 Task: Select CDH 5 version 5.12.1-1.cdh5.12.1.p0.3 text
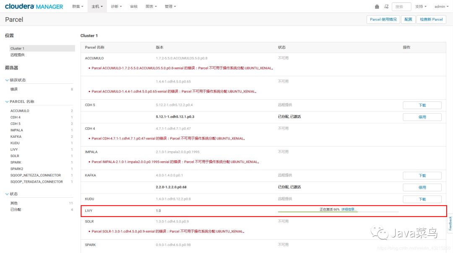(175, 117)
